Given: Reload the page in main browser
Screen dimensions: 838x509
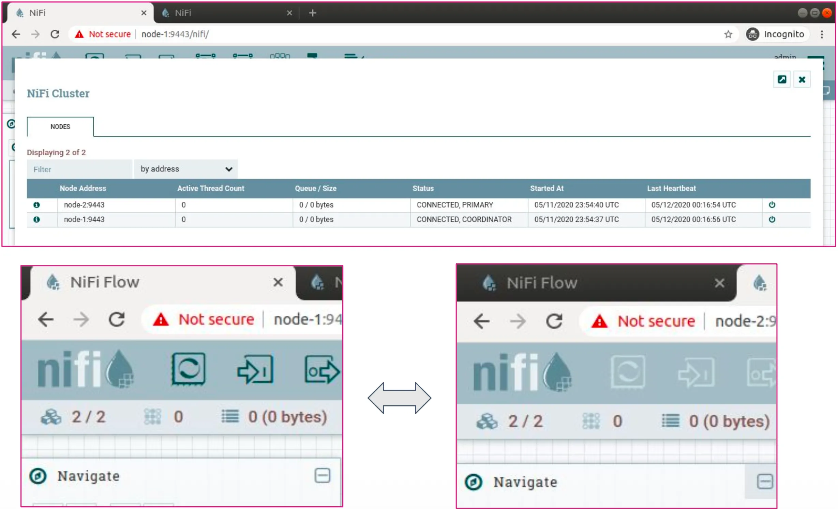Looking at the screenshot, I should point(55,34).
